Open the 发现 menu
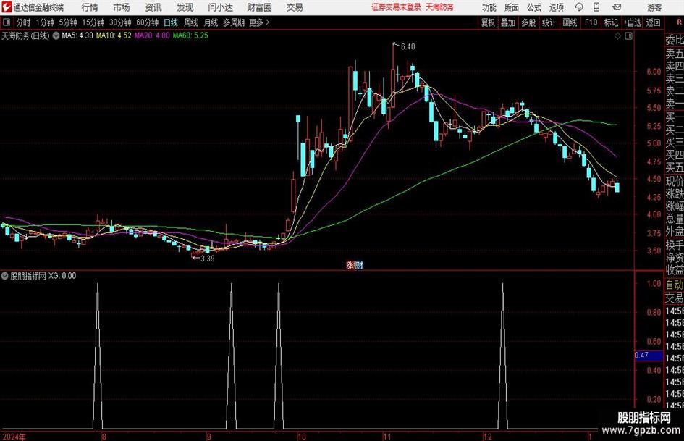 [x=185, y=7]
